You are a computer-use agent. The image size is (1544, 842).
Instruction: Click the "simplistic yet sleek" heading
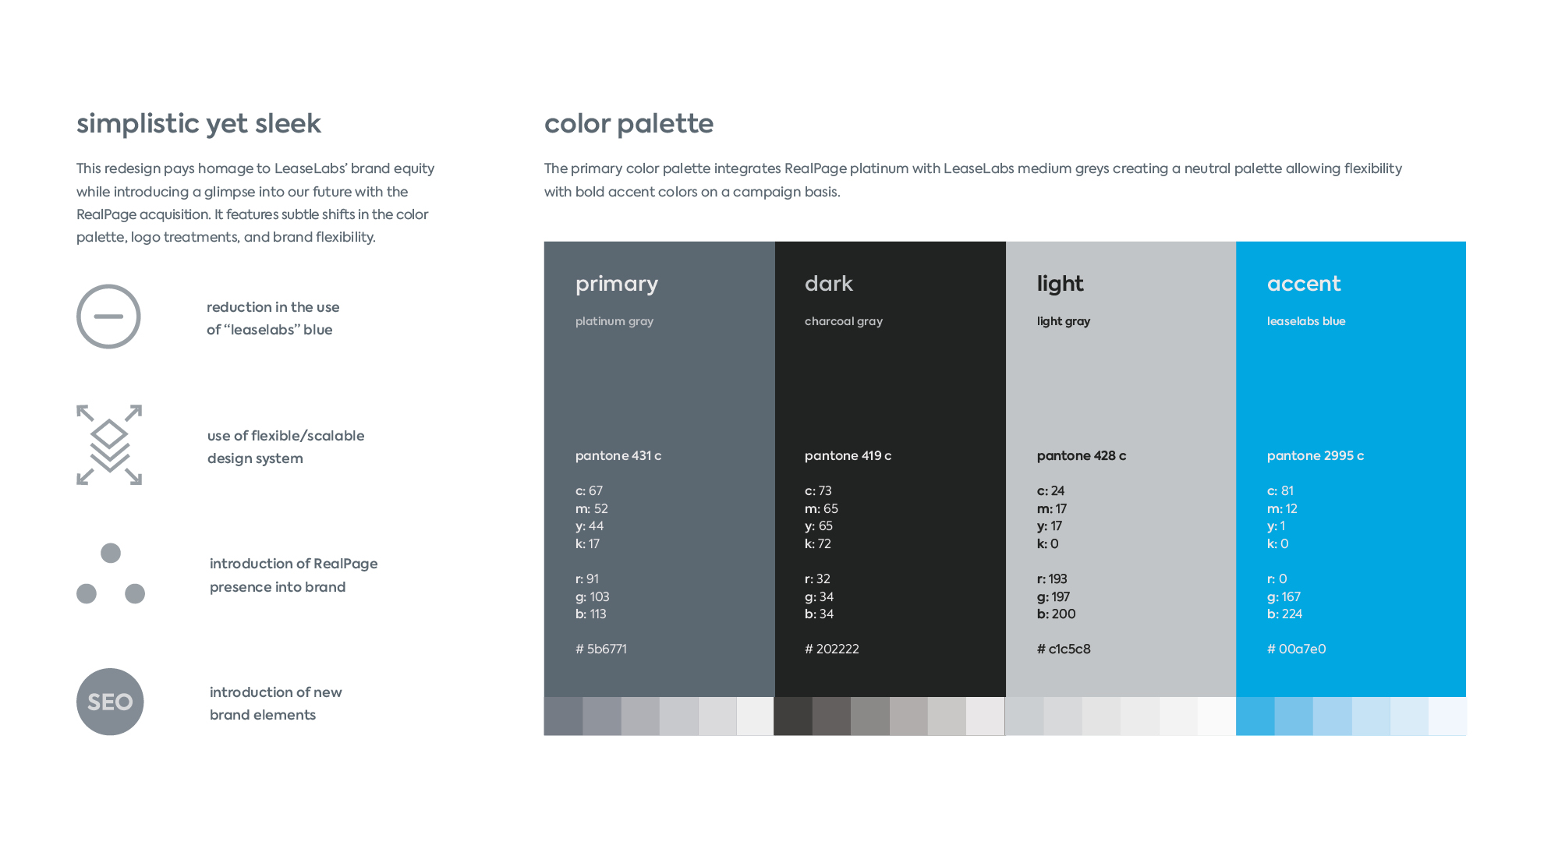click(x=199, y=124)
